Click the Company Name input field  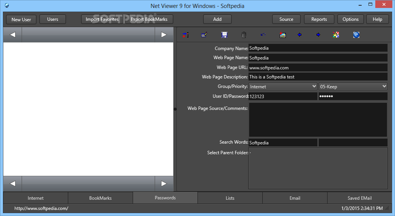tap(318, 48)
